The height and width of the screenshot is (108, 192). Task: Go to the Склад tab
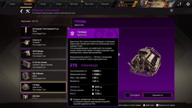(x=58, y=4)
